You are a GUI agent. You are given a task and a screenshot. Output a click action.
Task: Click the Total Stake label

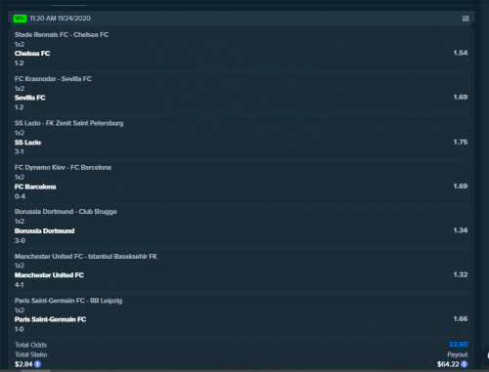tap(31, 354)
